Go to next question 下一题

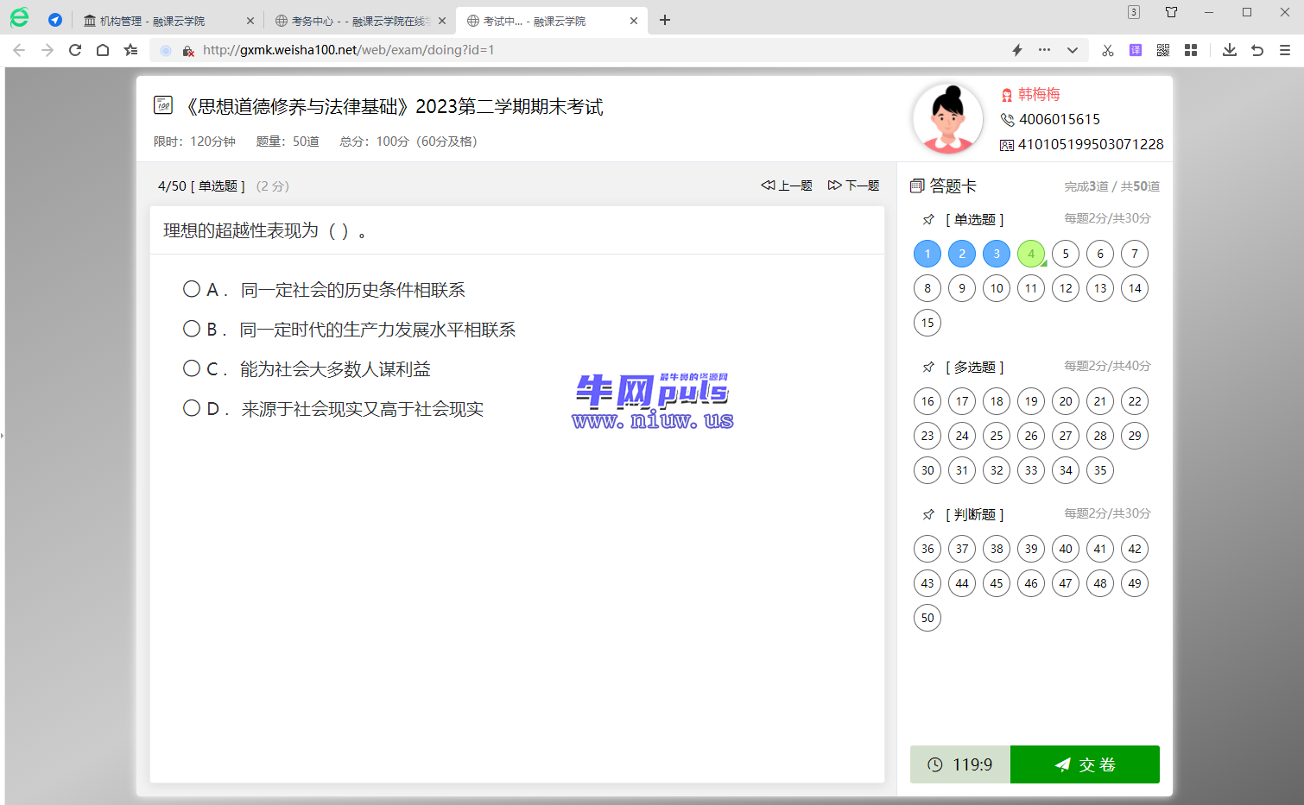tap(853, 186)
